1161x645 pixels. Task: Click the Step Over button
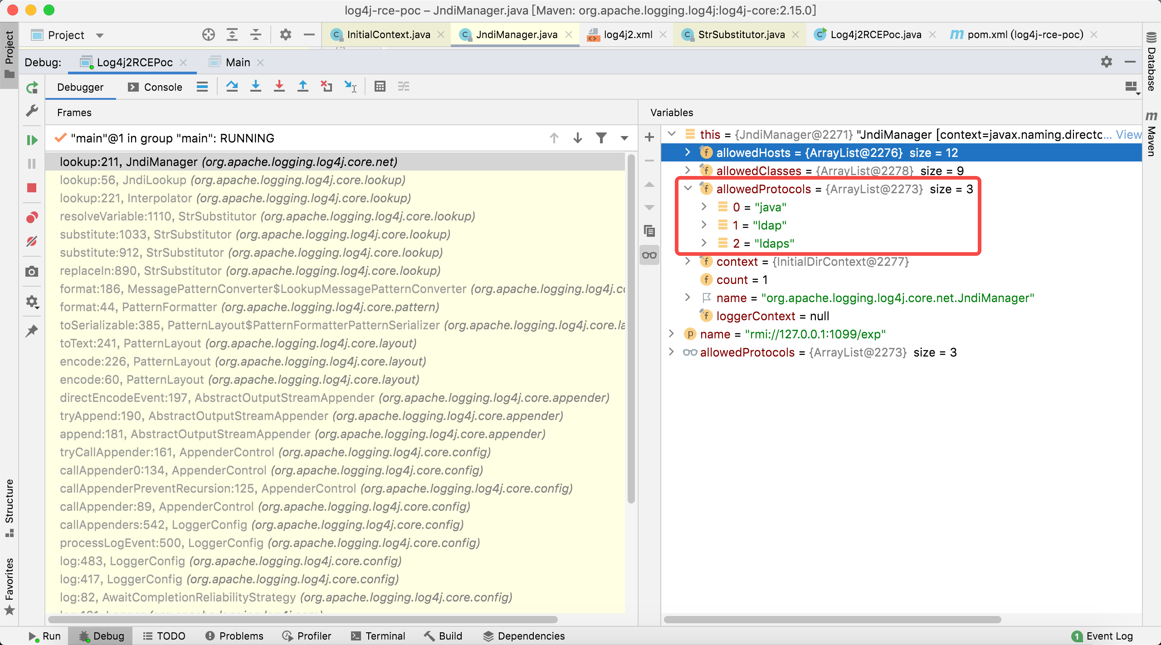[232, 87]
